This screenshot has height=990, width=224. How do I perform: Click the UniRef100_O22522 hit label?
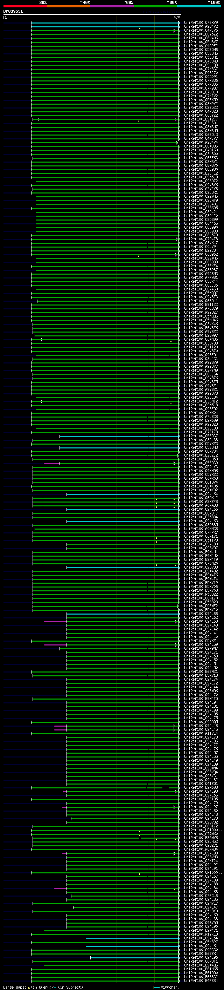pos(201,107)
